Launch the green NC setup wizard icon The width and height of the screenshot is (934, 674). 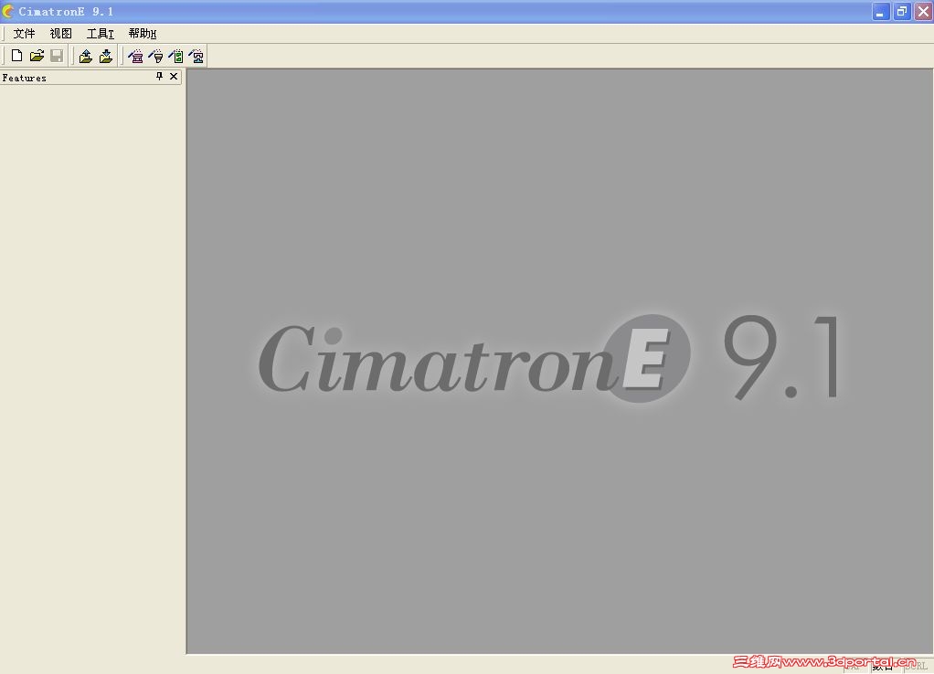tap(176, 56)
